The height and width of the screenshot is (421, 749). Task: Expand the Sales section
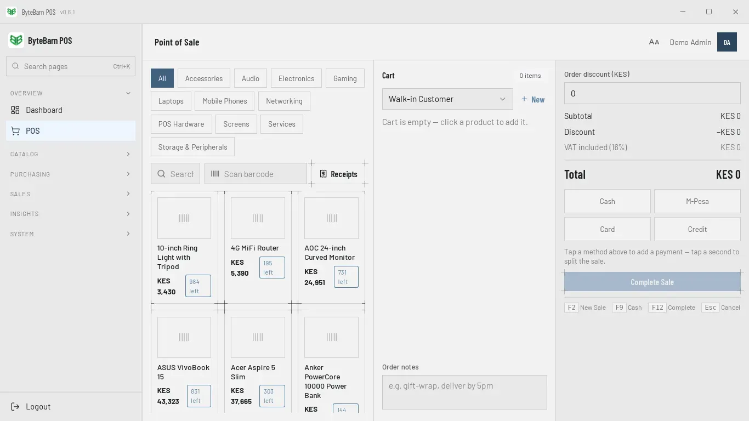[x=71, y=194]
